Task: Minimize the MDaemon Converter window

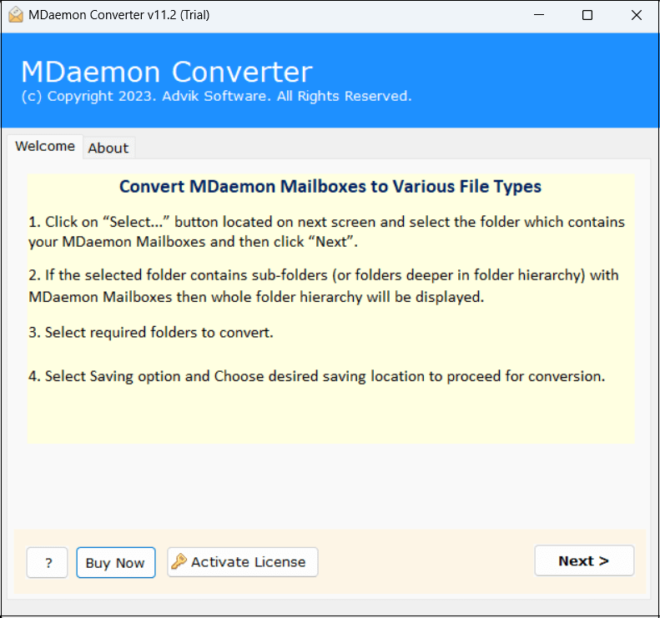Action: coord(539,15)
